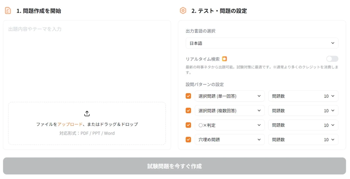
Task: Open the question type dropdown for ○×判定
Action: point(230,125)
